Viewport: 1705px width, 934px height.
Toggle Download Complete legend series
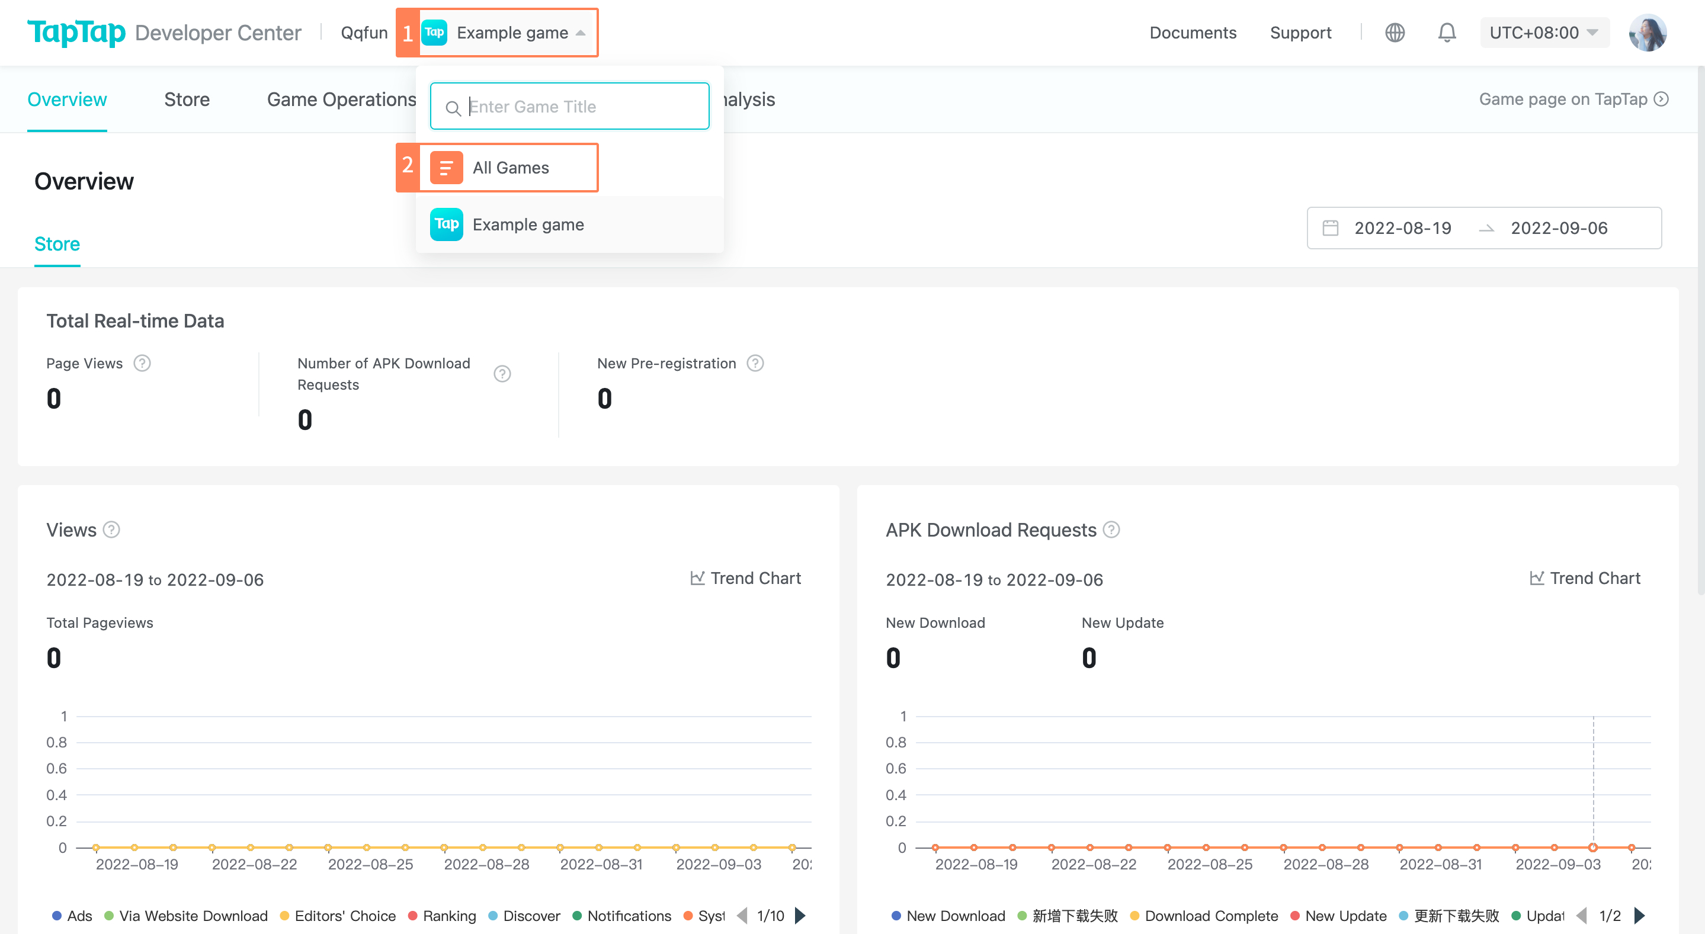pyautogui.click(x=1204, y=916)
